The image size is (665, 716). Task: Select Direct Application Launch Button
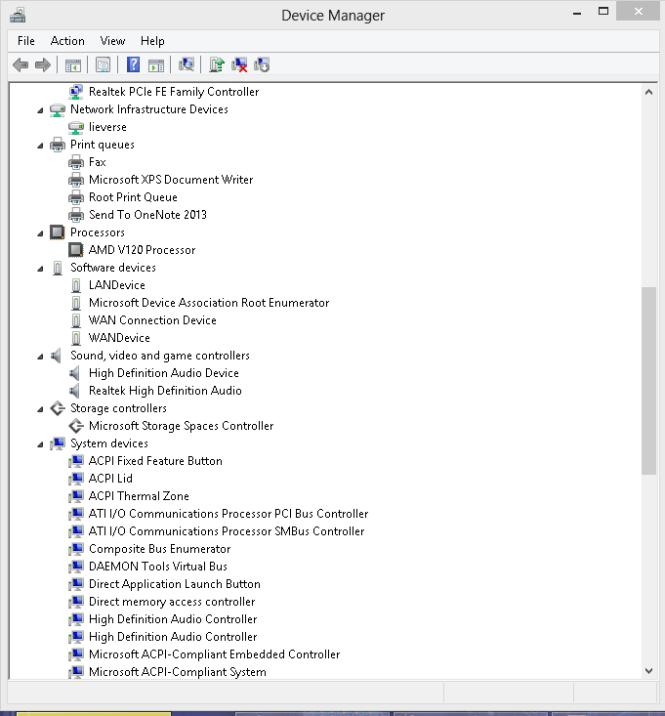click(x=175, y=584)
